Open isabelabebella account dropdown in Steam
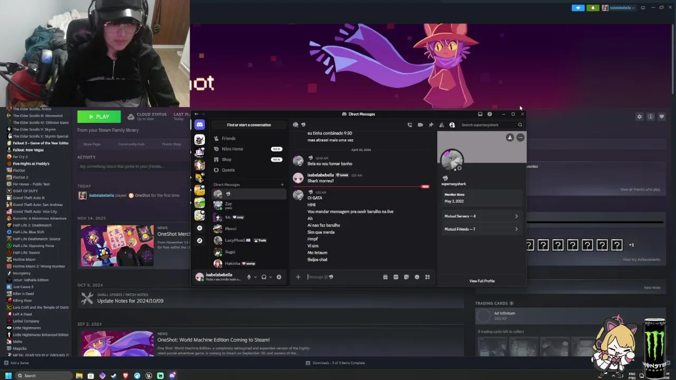 (x=618, y=8)
